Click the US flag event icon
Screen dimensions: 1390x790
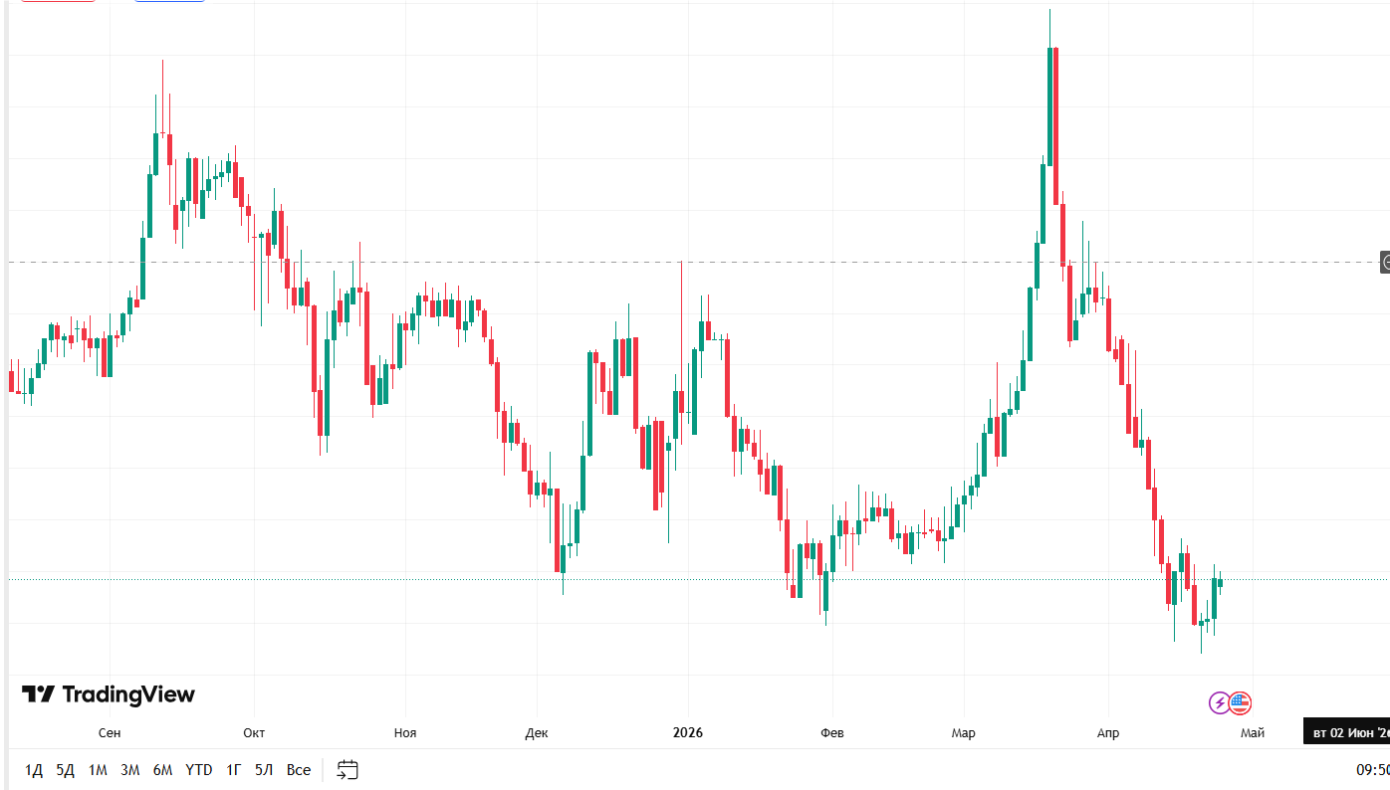(x=1240, y=703)
